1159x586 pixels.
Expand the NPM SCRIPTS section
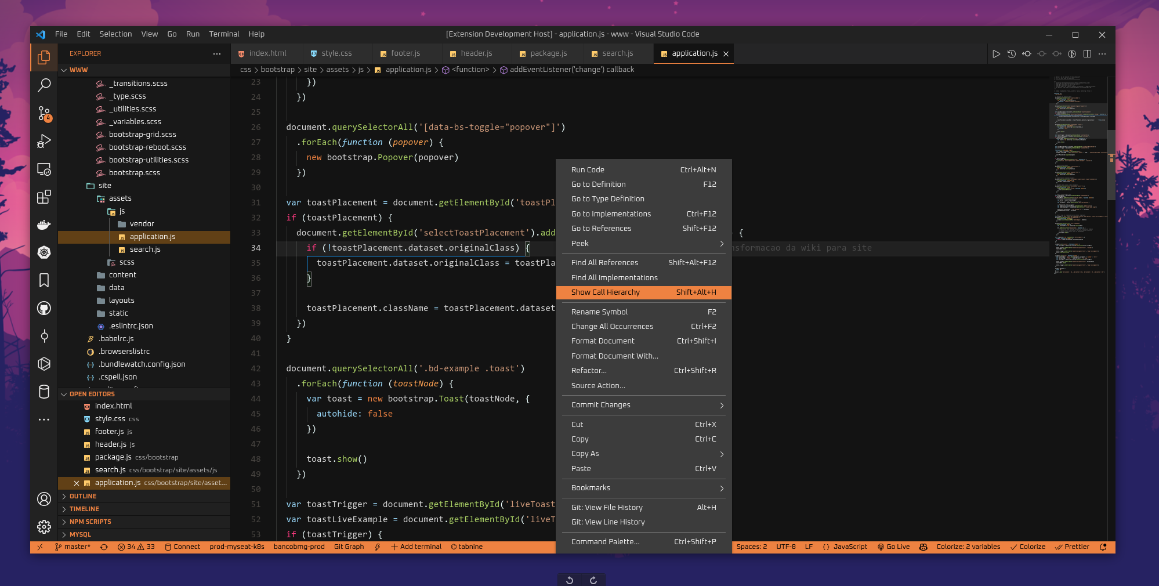tap(90, 522)
